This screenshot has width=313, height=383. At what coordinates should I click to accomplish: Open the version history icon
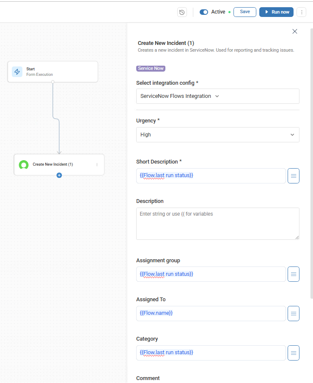tap(182, 12)
